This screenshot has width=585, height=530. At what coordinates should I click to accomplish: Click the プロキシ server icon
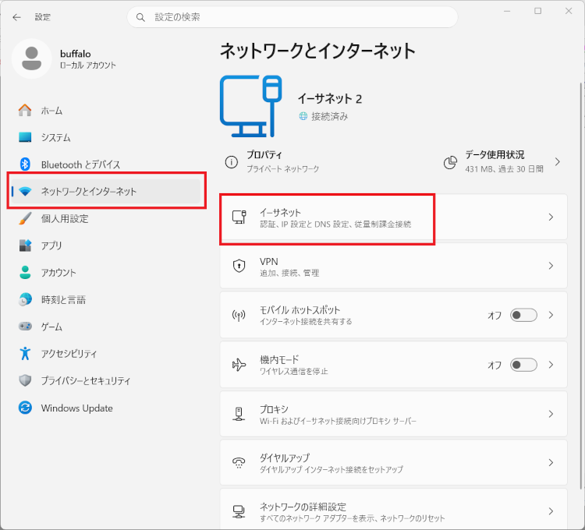[x=239, y=414]
